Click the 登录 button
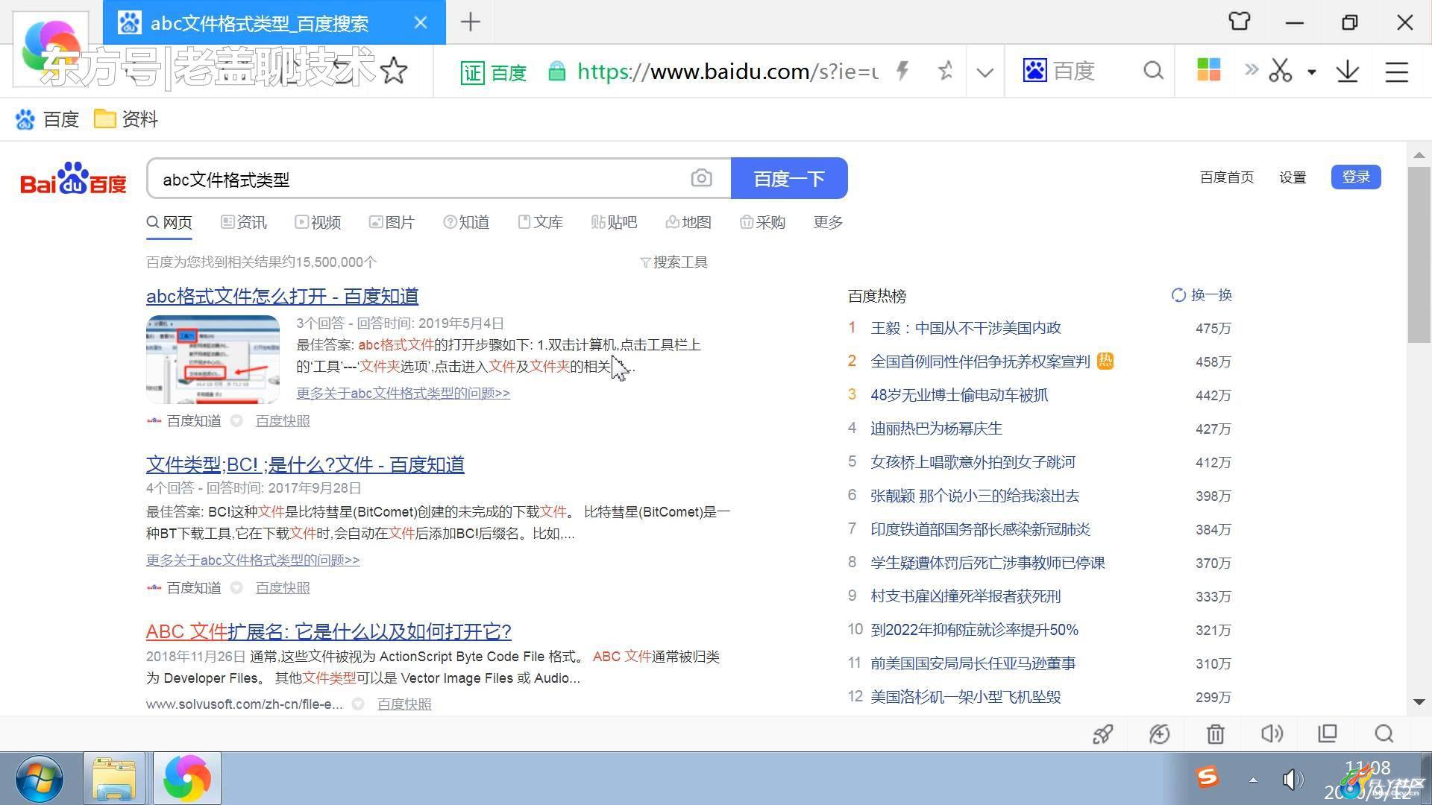 (x=1356, y=177)
